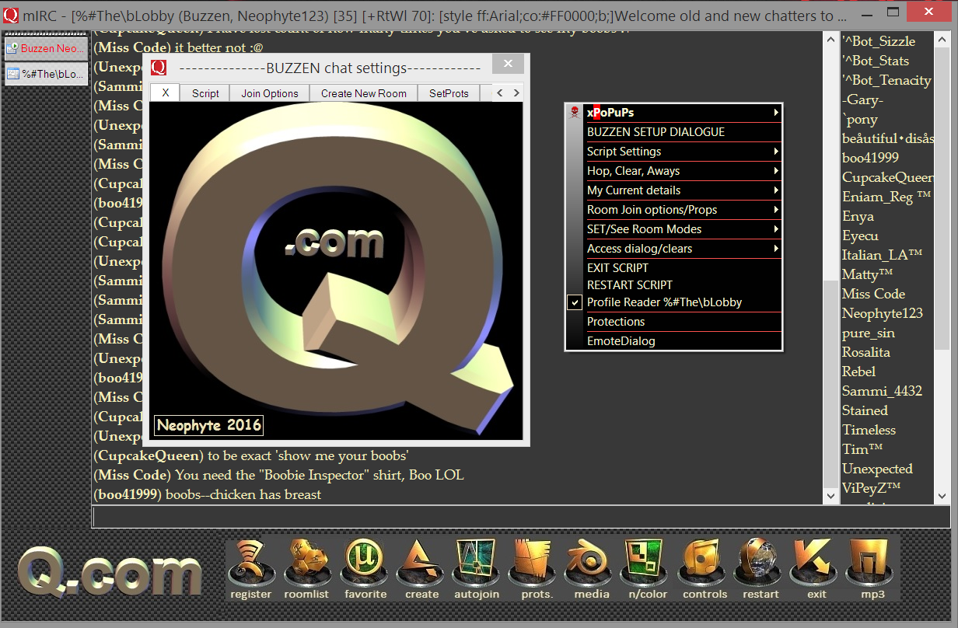Select Protections in the popup menu
This screenshot has width=958, height=628.
coord(674,322)
